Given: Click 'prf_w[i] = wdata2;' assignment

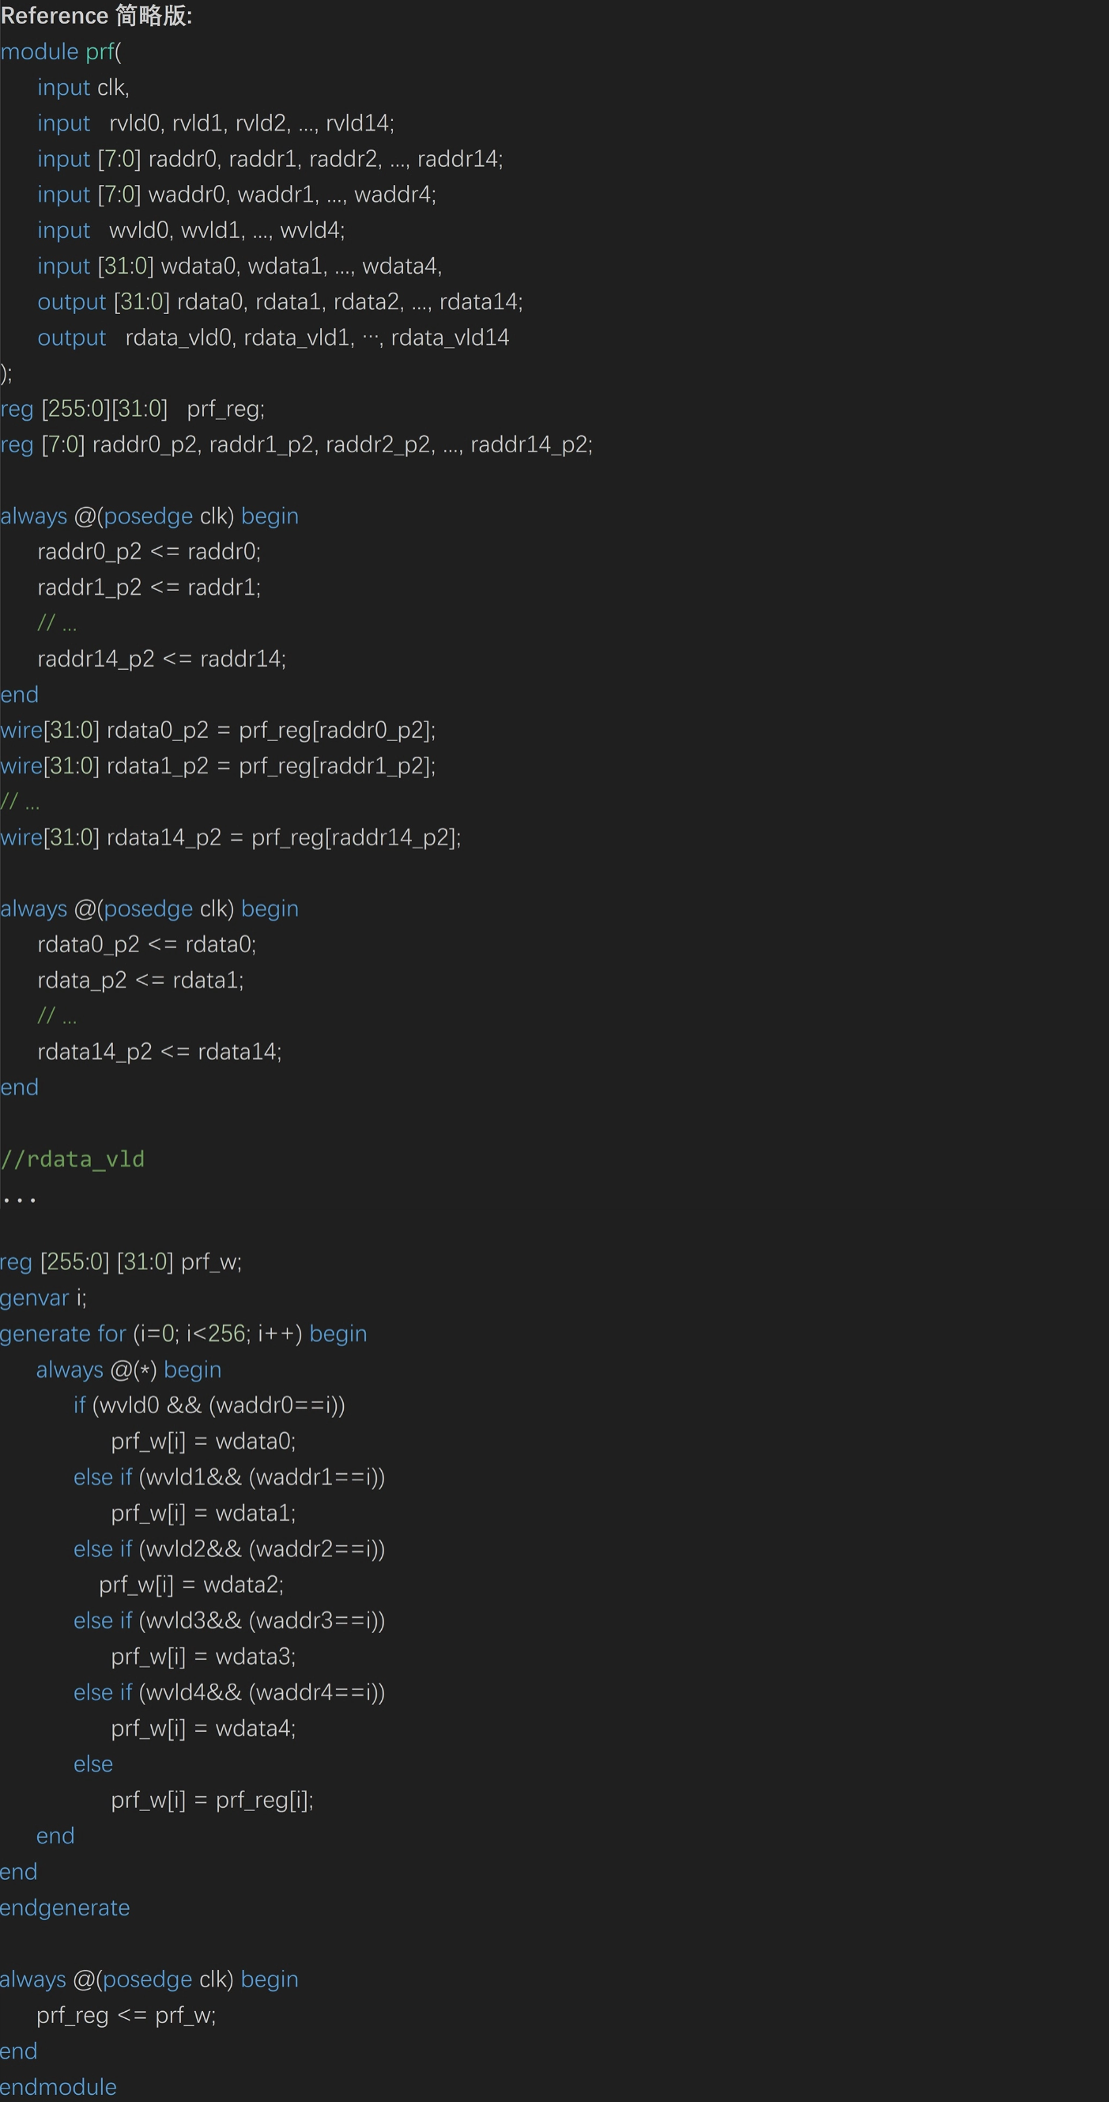Looking at the screenshot, I should 190,1585.
